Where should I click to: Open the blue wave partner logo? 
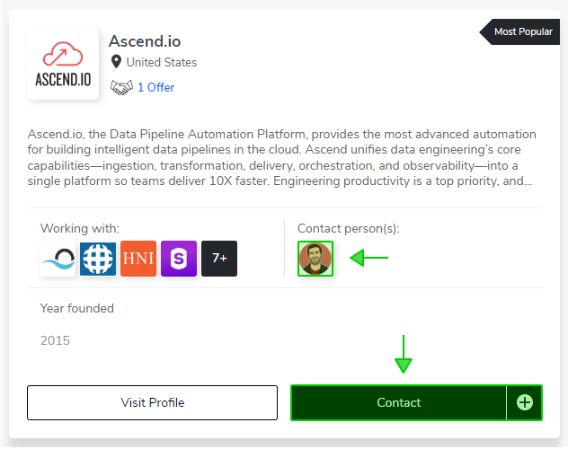tap(58, 259)
